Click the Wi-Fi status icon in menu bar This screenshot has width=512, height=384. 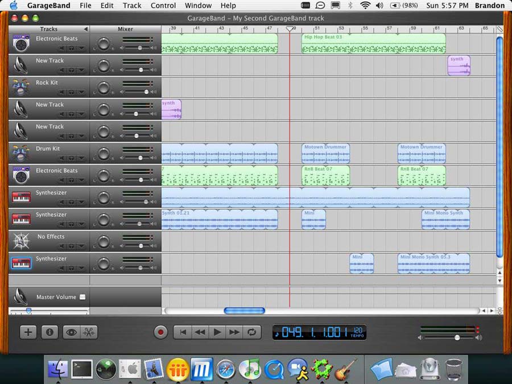coord(365,5)
